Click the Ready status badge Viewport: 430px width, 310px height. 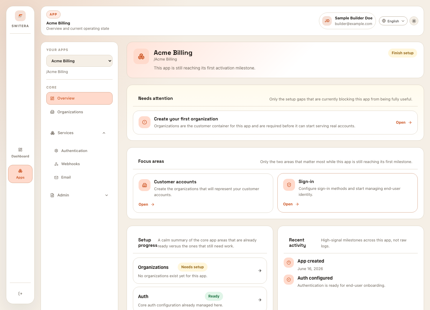pyautogui.click(x=214, y=296)
